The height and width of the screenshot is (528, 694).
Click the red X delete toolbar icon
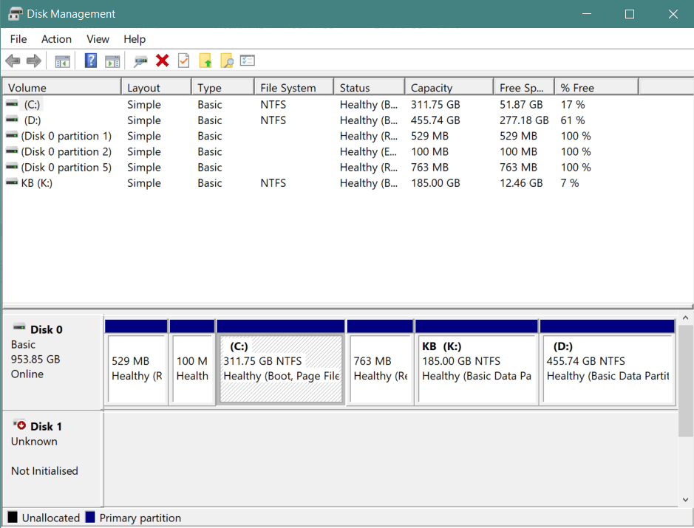tap(163, 61)
